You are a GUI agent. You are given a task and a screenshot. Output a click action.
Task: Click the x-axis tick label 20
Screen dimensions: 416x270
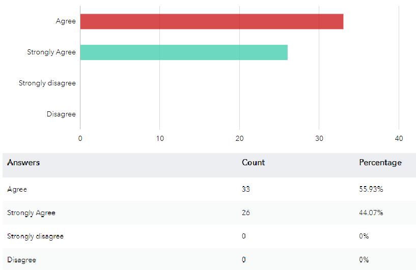[240, 138]
